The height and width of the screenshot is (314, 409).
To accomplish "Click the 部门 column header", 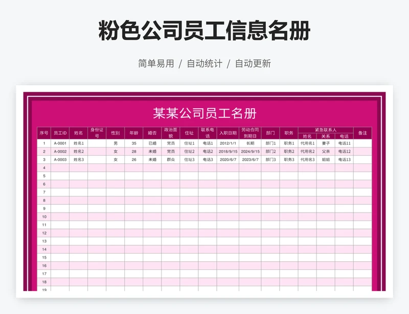I will point(270,133).
